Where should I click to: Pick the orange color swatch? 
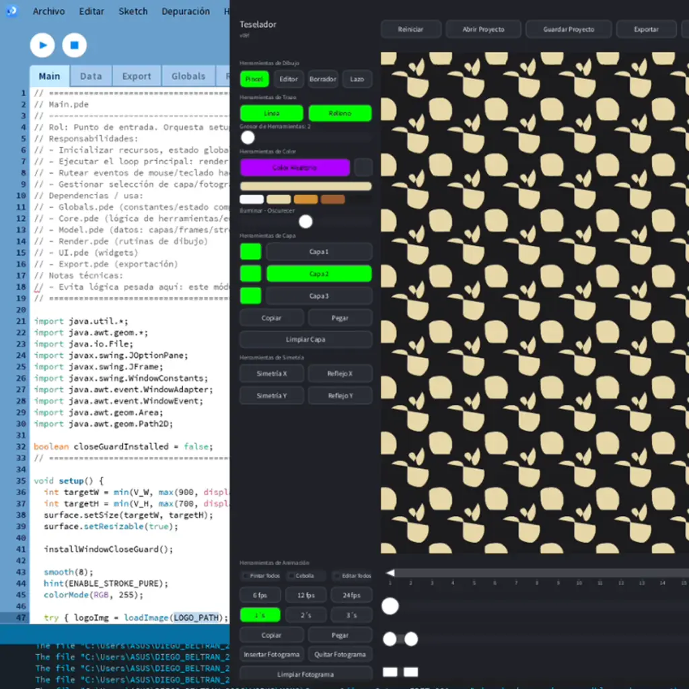[305, 199]
